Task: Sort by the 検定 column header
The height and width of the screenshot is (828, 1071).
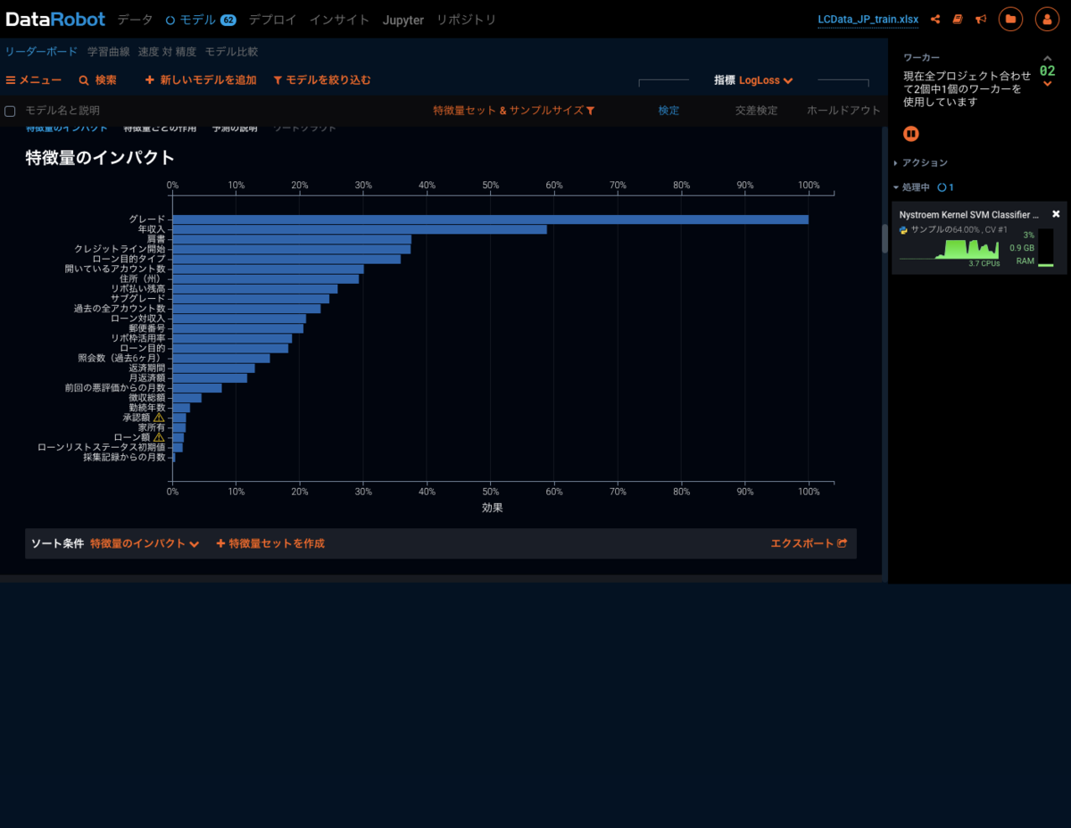Action: click(668, 111)
